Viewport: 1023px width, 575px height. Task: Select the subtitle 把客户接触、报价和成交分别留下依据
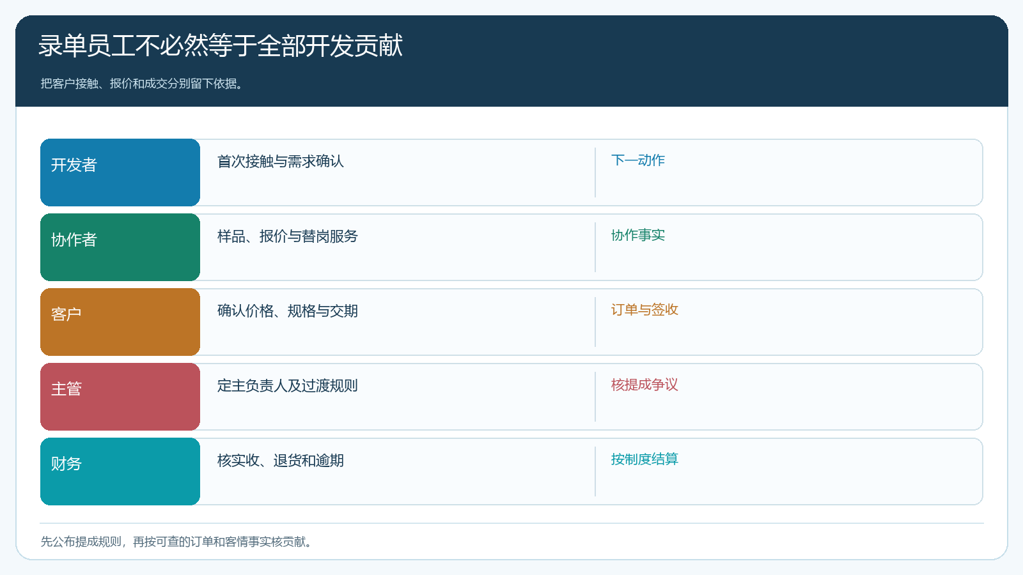click(141, 84)
